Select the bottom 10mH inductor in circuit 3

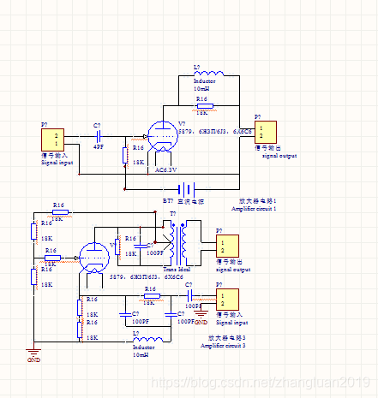coord(148,340)
